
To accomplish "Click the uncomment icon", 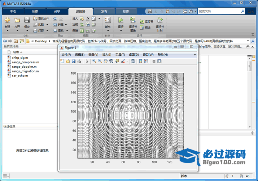I will coord(88,25).
